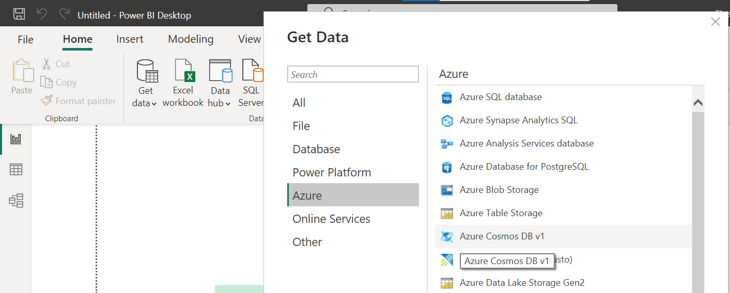The width and height of the screenshot is (730, 293).
Task: Click the Azure Synapse Analytics SQL icon
Action: click(447, 121)
